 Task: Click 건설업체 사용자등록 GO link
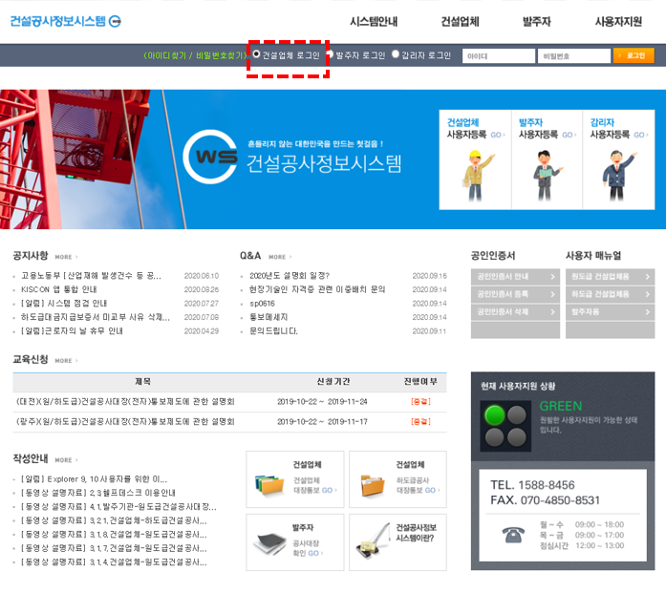[498, 135]
